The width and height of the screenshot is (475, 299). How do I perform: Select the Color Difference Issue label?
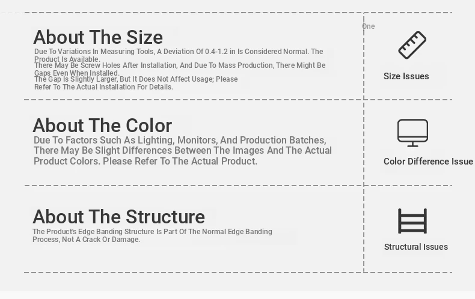tap(428, 162)
